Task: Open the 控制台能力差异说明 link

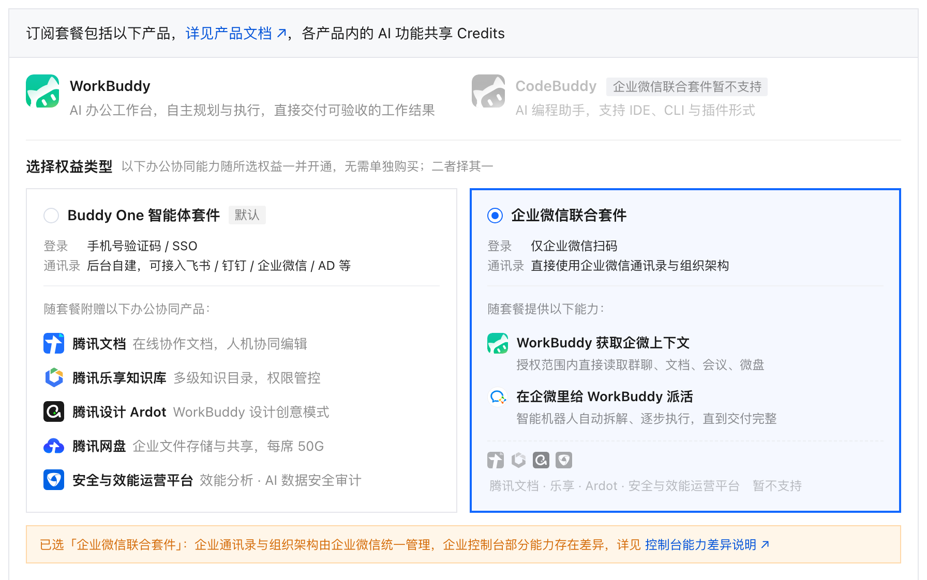Action: (x=707, y=544)
